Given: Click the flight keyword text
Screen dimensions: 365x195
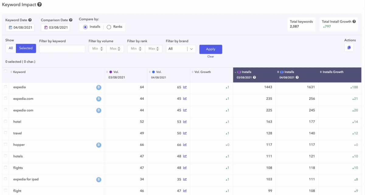Looking at the screenshot, I should pyautogui.click(x=17, y=191).
